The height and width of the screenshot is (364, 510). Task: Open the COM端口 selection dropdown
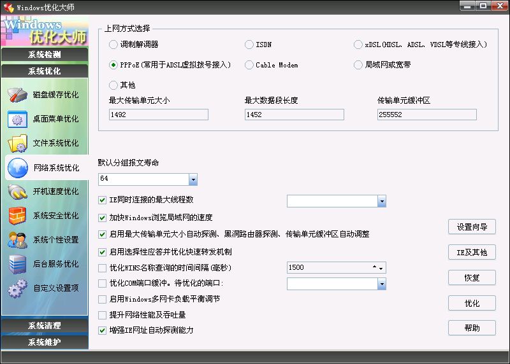point(381,284)
